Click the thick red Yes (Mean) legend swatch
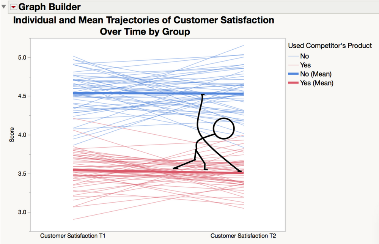 (293, 83)
